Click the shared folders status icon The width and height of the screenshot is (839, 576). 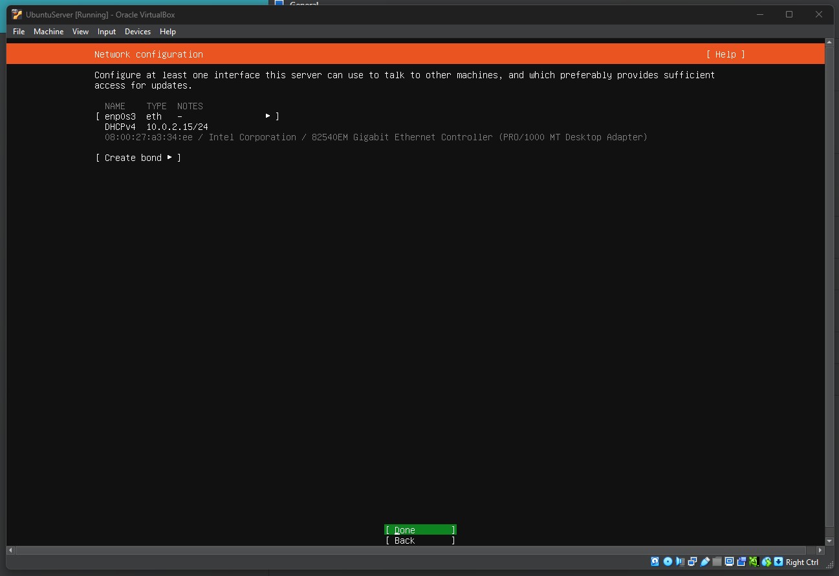[x=716, y=562]
